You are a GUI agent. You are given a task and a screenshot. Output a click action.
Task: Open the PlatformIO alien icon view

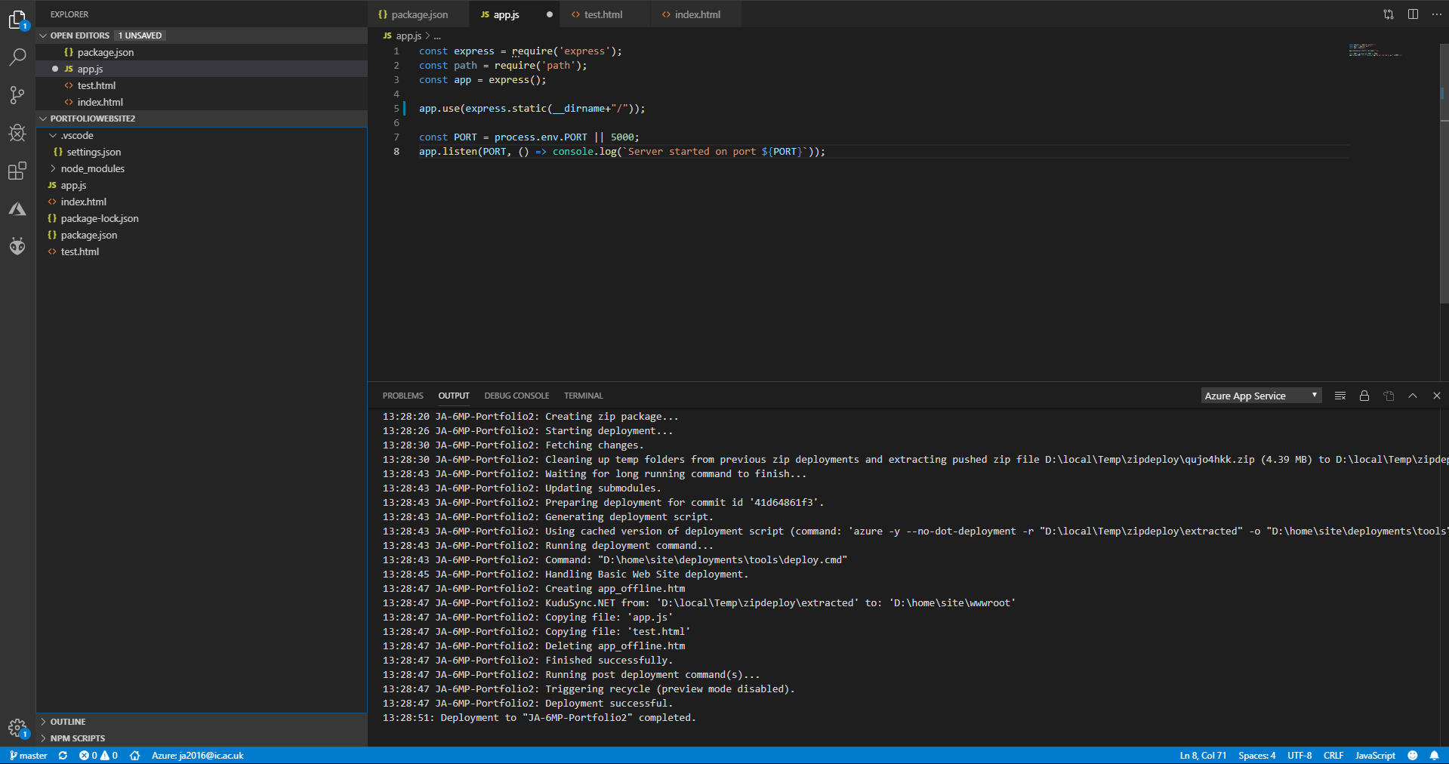point(17,246)
